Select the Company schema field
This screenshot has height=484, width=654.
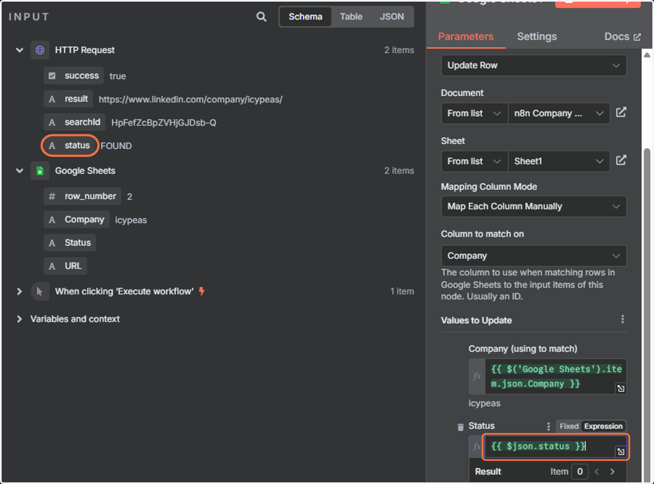point(76,220)
